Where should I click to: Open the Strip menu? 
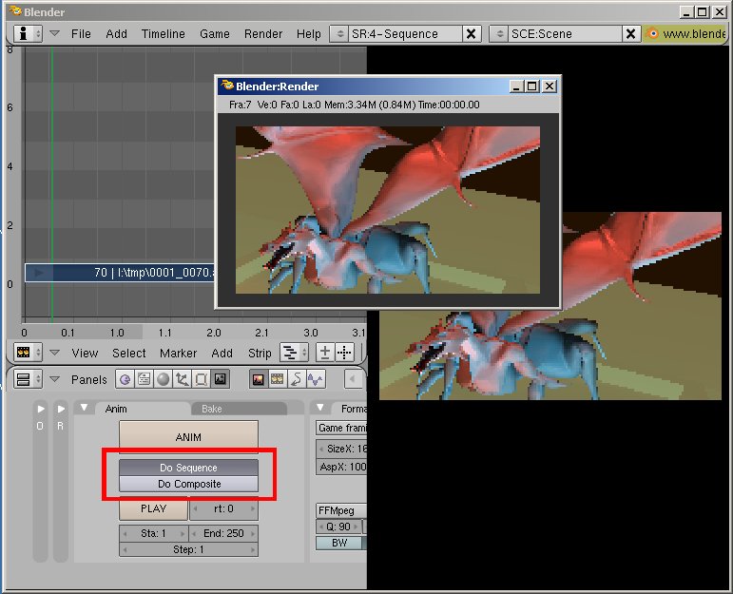260,353
